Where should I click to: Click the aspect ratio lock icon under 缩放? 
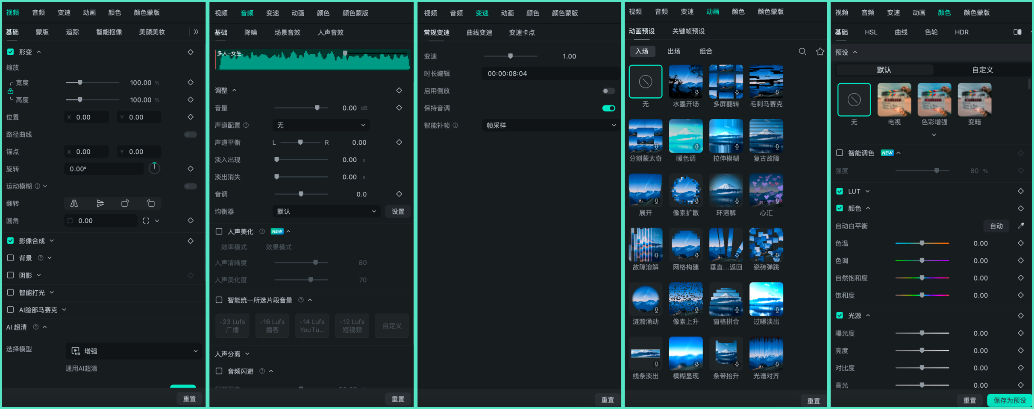[10, 91]
